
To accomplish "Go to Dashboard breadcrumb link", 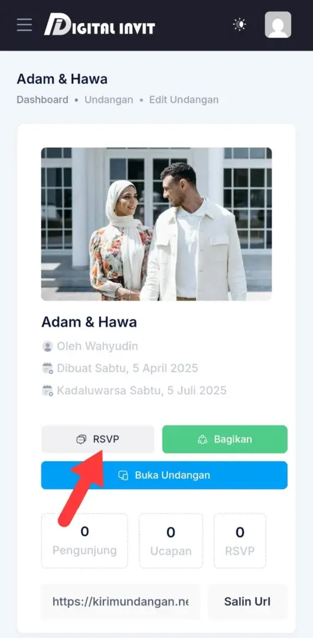I will coord(43,100).
